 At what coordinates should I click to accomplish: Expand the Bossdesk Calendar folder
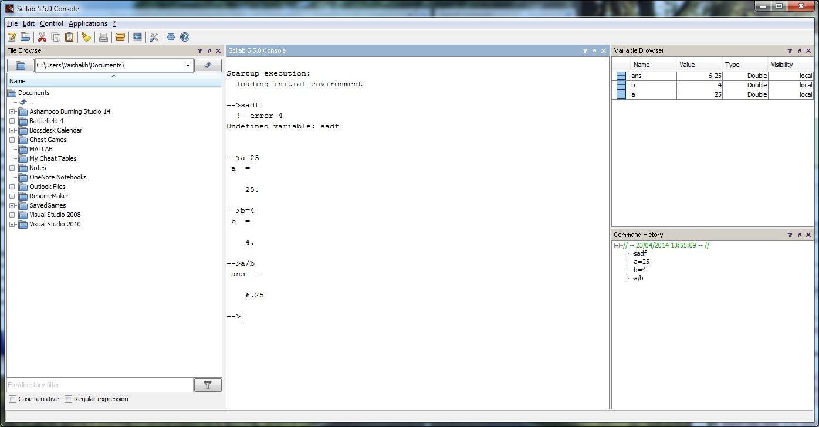(x=12, y=130)
